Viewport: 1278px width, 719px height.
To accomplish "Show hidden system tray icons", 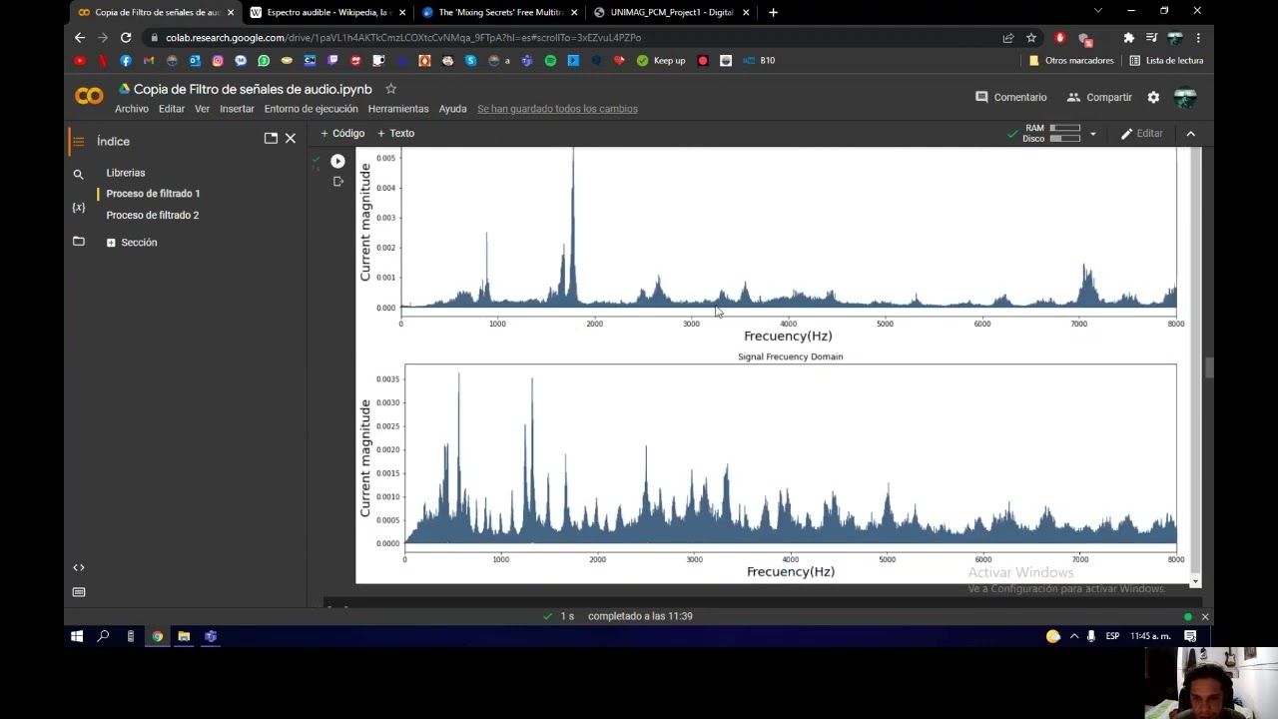I will pyautogui.click(x=1074, y=636).
